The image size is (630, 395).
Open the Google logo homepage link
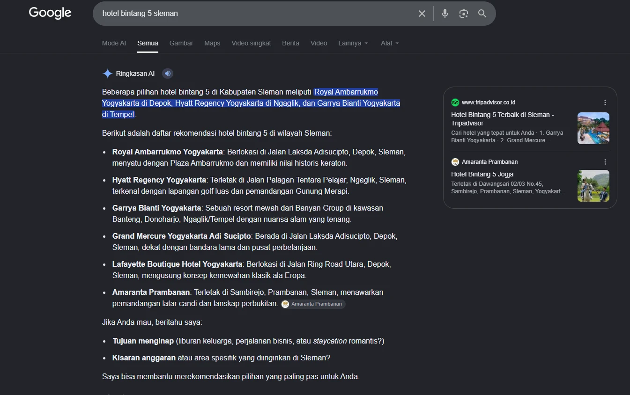pos(50,13)
